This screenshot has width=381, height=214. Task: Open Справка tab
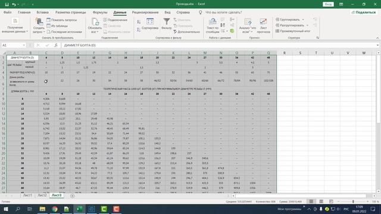183,12
